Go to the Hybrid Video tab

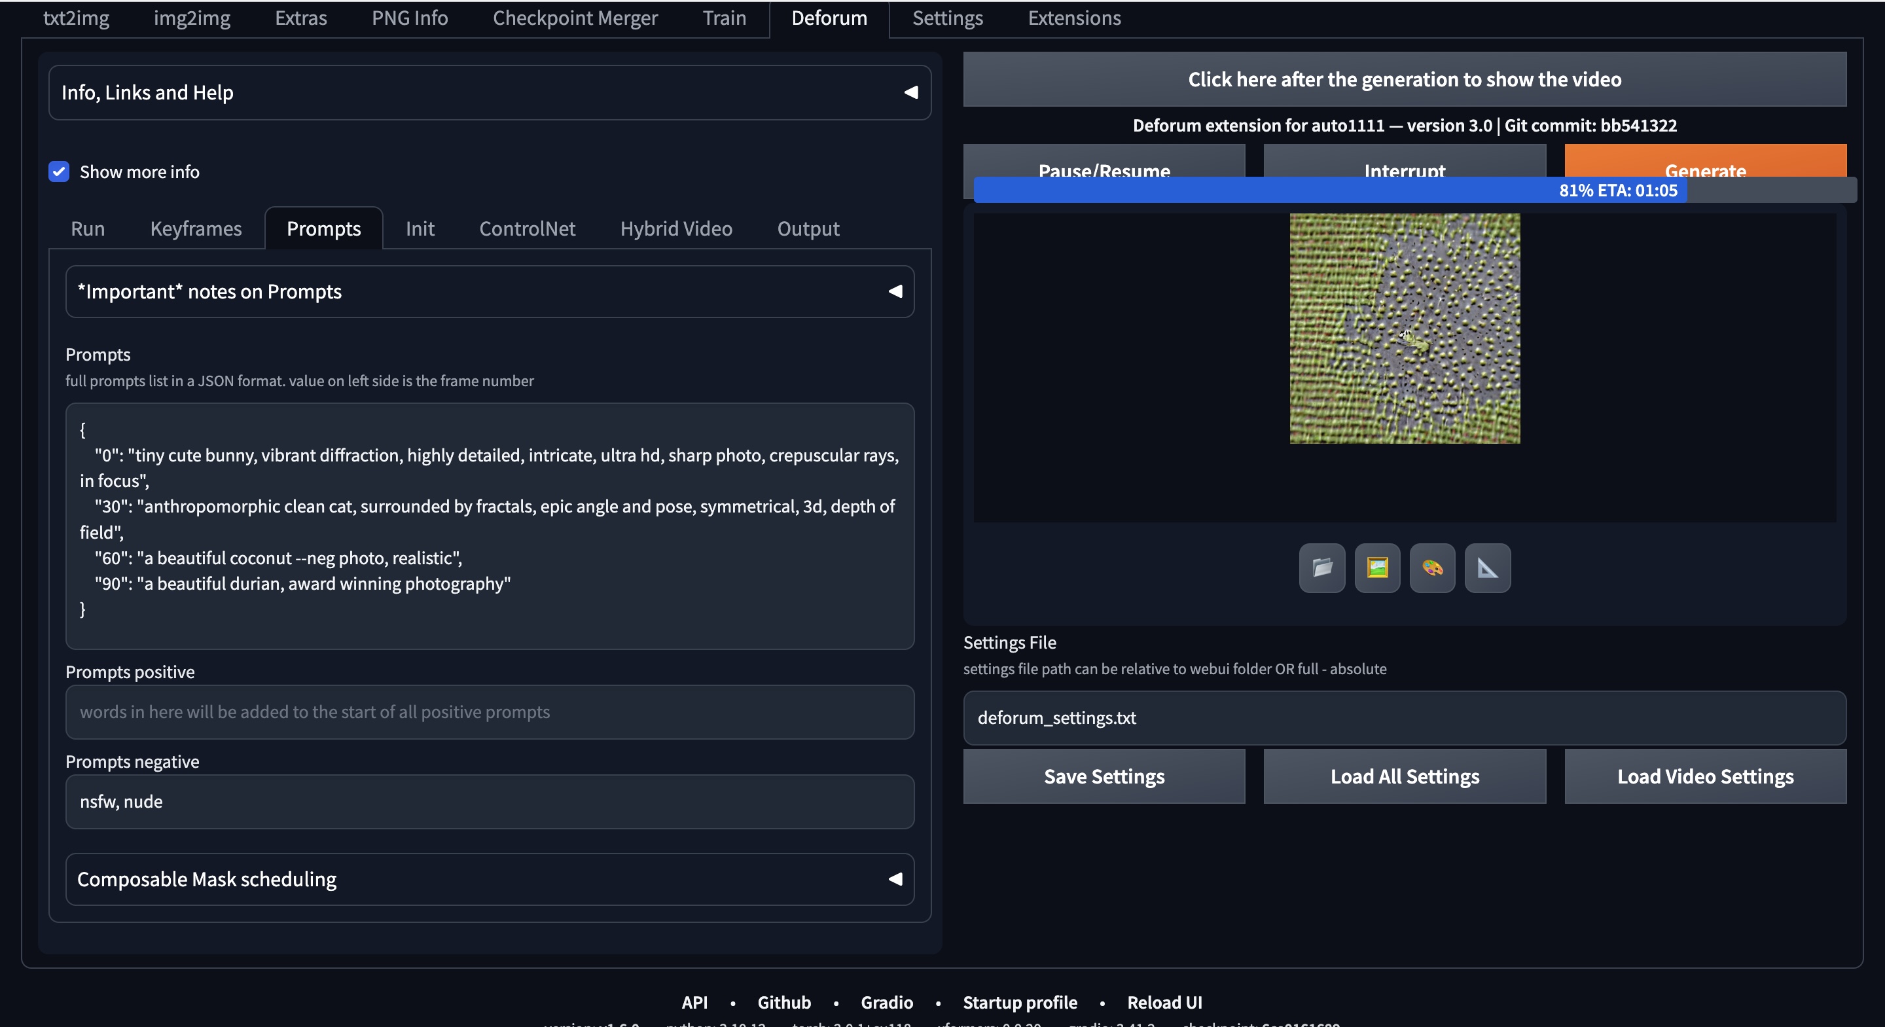point(675,228)
